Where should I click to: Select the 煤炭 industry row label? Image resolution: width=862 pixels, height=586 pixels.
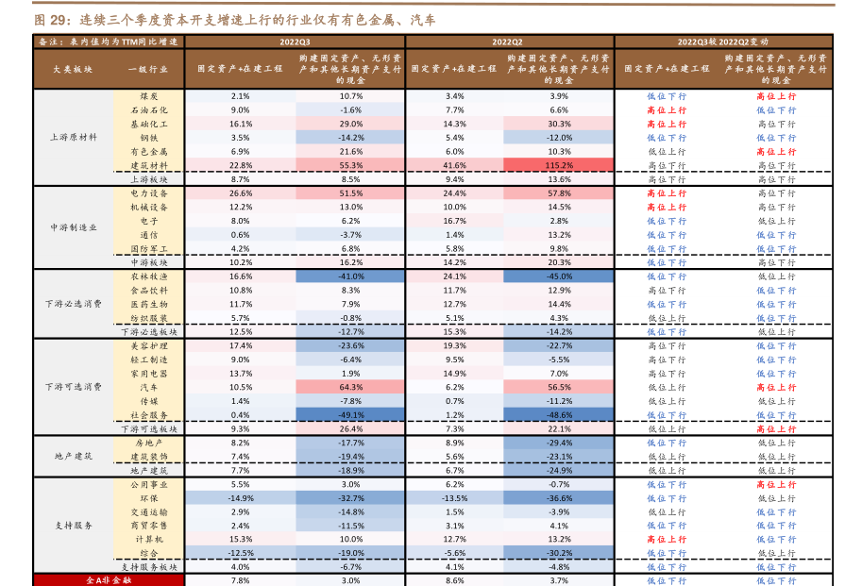pyautogui.click(x=148, y=96)
